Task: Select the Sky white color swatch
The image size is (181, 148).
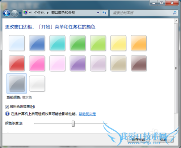Action: 17,43
